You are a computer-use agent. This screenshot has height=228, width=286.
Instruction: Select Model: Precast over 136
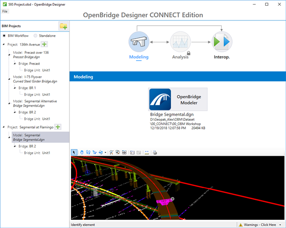pyautogui.click(x=31, y=55)
